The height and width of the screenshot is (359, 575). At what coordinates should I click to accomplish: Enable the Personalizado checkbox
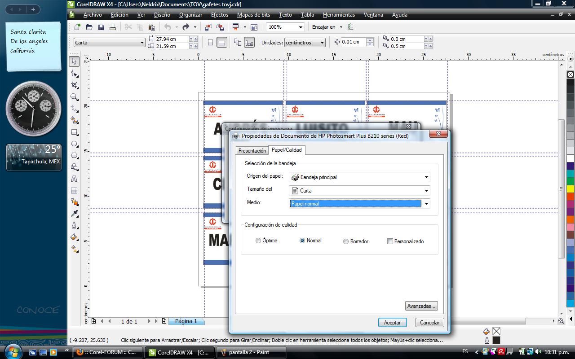[390, 241]
